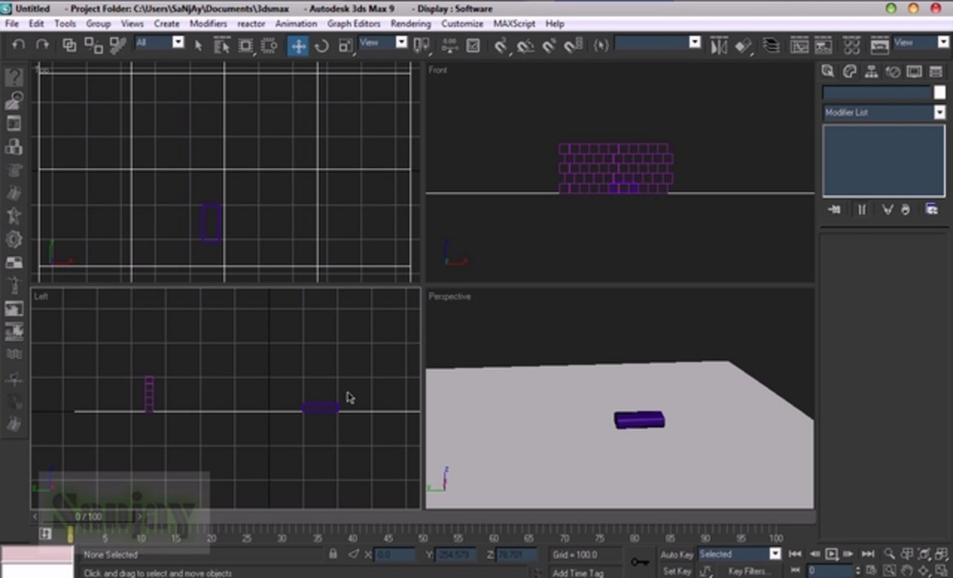Click the Key Filters button
The height and width of the screenshot is (578, 953).
click(747, 572)
